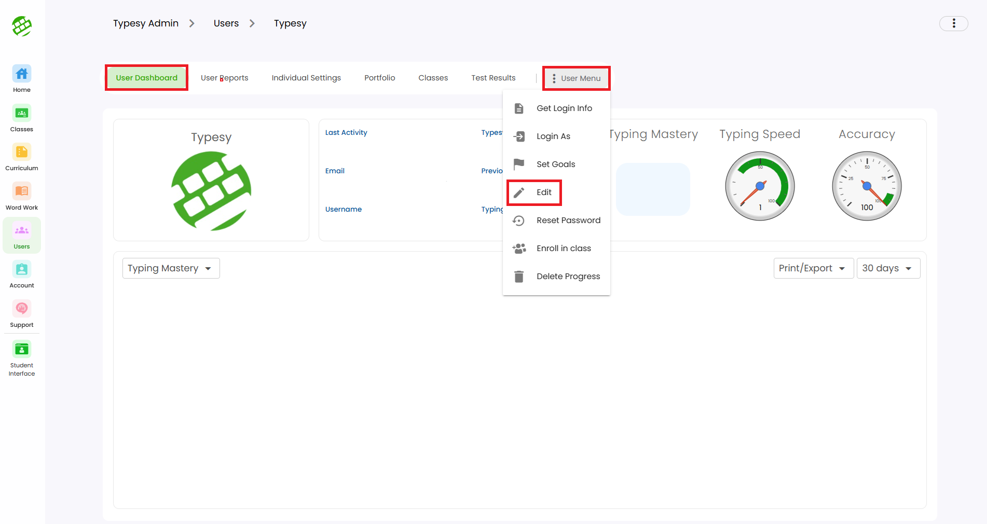The height and width of the screenshot is (524, 987).
Task: Switch to the Portfolio tab
Action: tap(380, 78)
